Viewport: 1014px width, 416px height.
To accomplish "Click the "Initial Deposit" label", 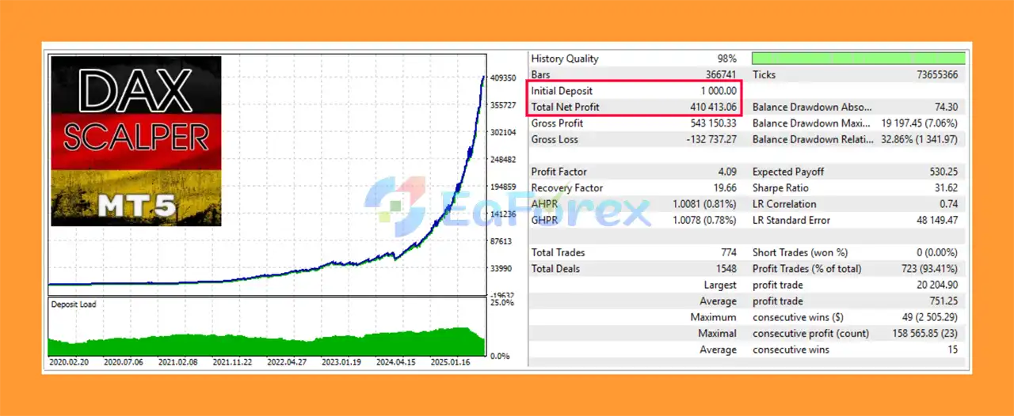I will pyautogui.click(x=562, y=91).
